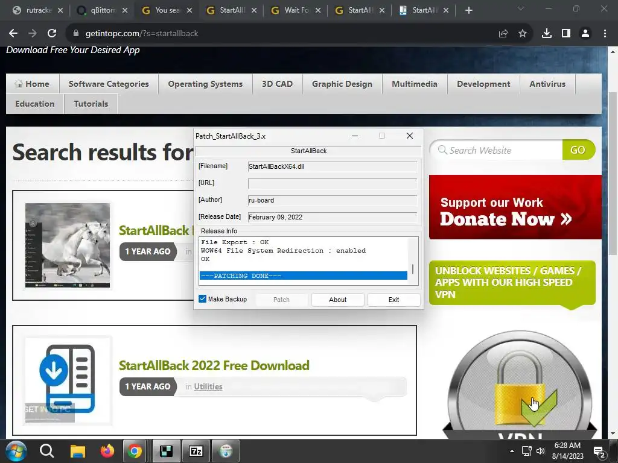Open a new browser tab

click(468, 10)
